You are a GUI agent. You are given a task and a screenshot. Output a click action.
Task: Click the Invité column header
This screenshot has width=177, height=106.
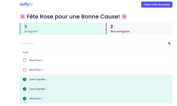click(x=25, y=52)
